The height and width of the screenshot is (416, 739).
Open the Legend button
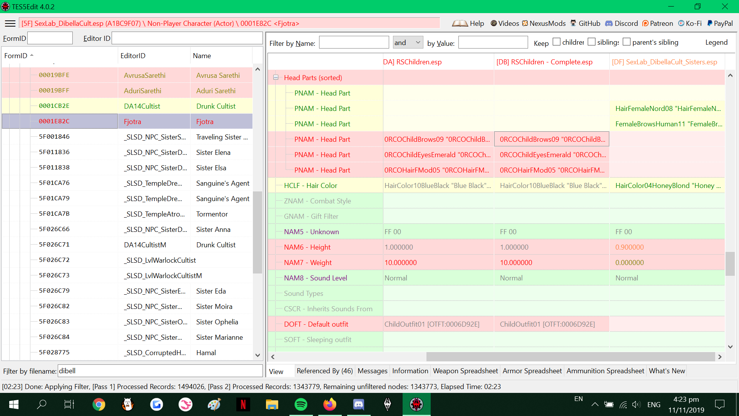click(x=716, y=42)
